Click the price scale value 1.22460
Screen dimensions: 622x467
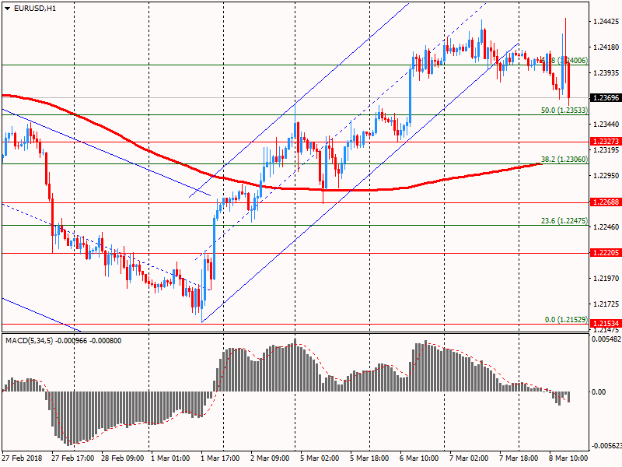tap(606, 227)
